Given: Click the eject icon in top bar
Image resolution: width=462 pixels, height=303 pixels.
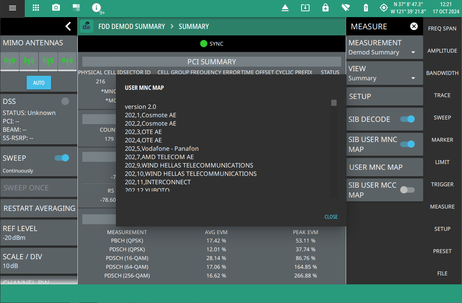Looking at the screenshot, I should [x=285, y=8].
